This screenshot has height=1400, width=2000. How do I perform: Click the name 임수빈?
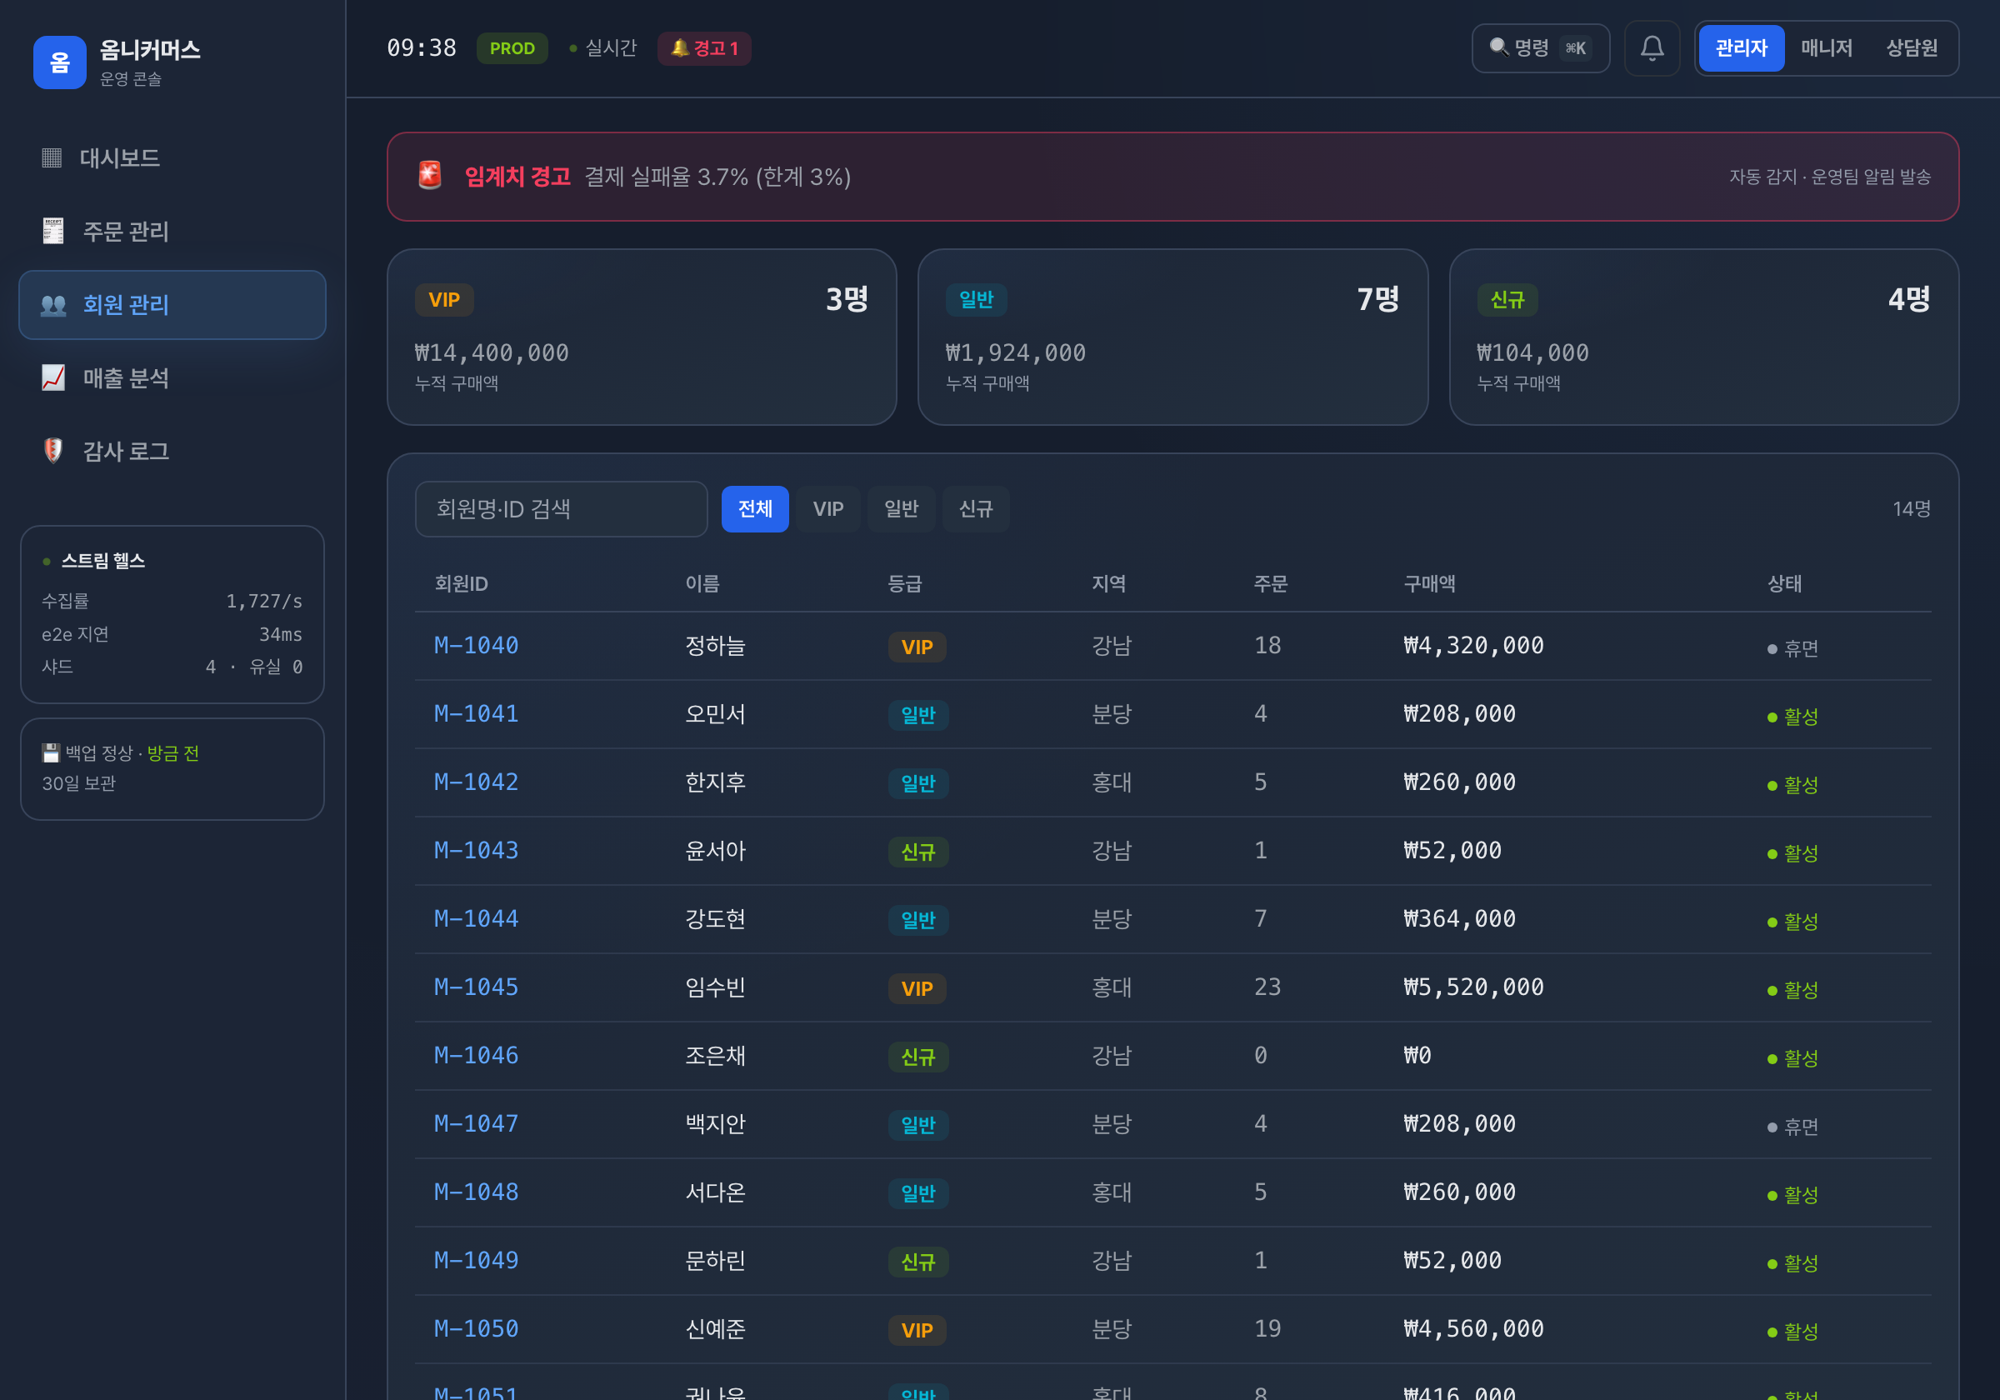[715, 987]
